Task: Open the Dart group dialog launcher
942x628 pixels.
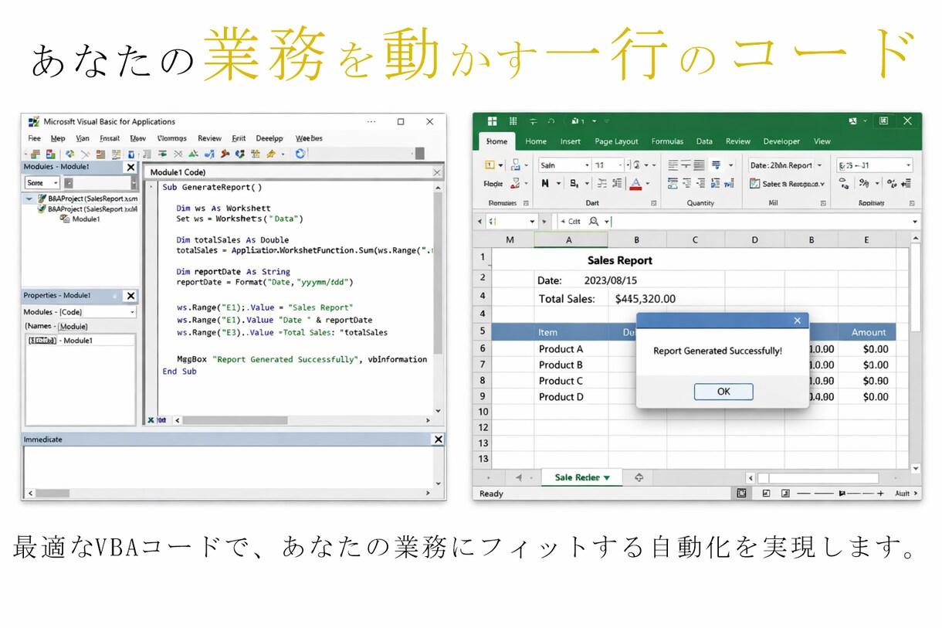Action: (x=654, y=203)
